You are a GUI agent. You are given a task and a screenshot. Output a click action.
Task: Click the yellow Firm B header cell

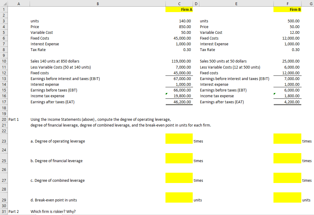point(287,9)
